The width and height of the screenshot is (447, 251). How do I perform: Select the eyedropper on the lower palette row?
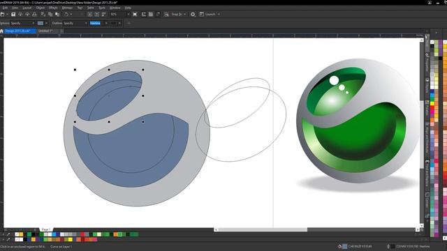point(8,239)
